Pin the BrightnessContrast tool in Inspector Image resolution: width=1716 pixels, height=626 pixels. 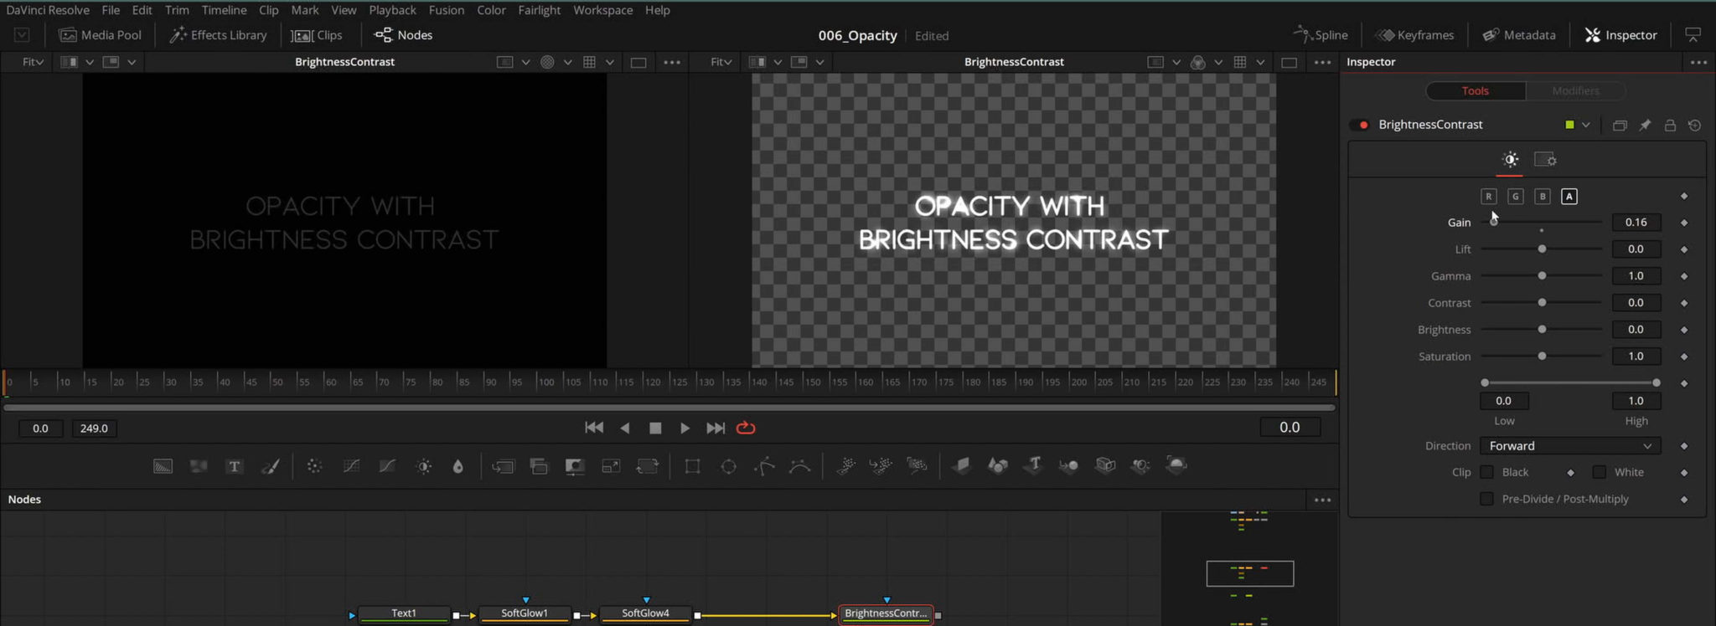pos(1645,125)
